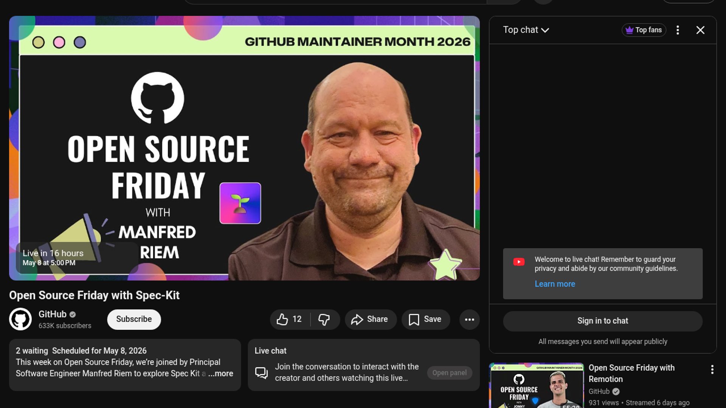
Task: Click Live chat heading in description area
Action: [270, 351]
